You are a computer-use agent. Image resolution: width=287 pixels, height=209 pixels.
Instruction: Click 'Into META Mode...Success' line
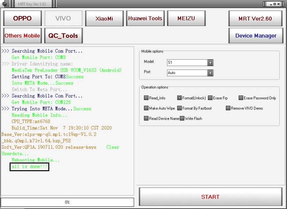pos(43,83)
